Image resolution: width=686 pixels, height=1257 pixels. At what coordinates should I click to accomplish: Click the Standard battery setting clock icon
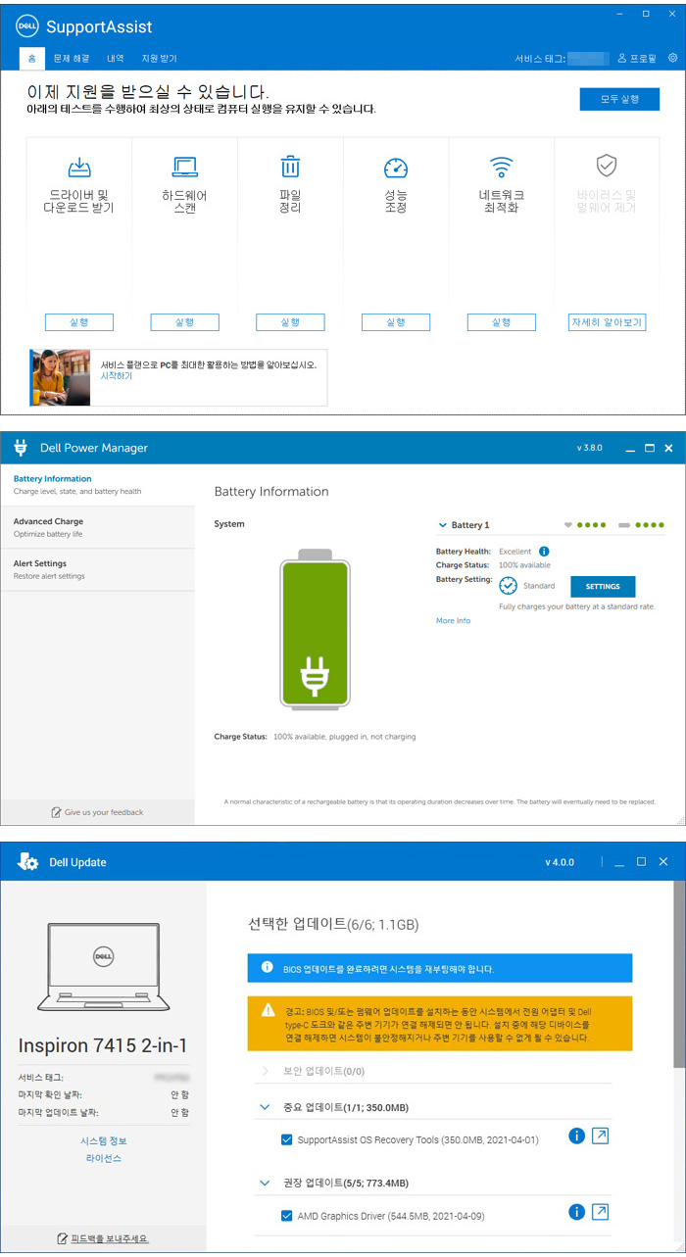508,586
